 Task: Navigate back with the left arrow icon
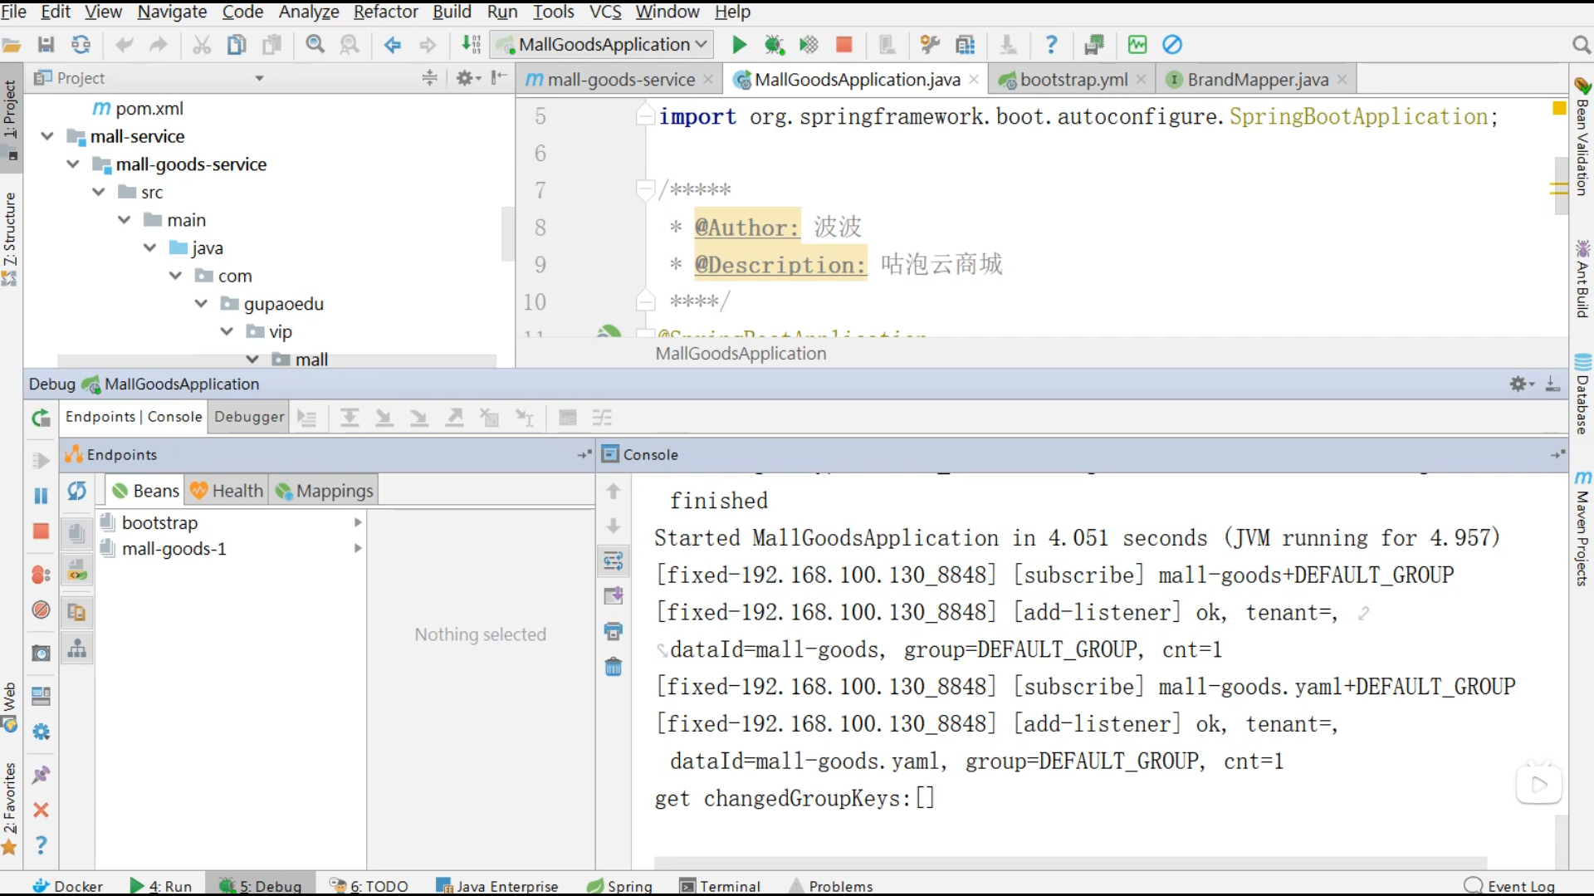tap(393, 45)
